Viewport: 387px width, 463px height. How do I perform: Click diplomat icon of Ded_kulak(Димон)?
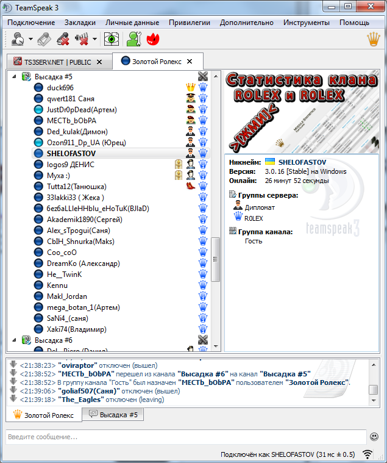191,131
